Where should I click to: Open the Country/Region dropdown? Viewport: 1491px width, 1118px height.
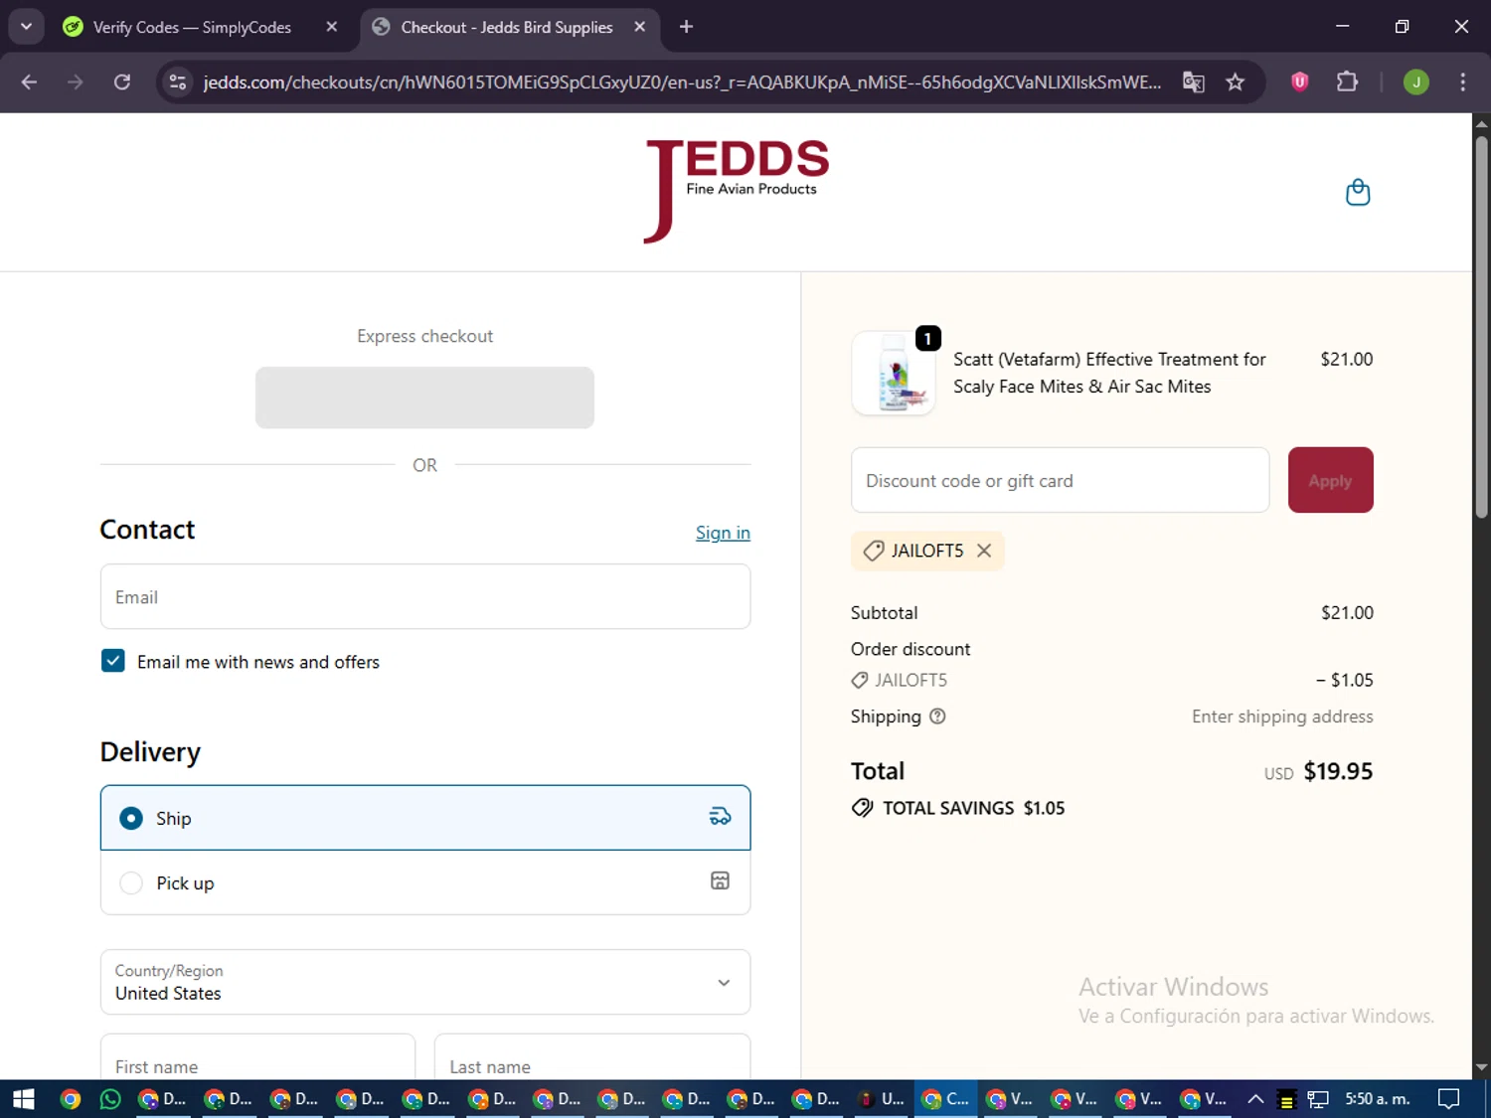tap(425, 982)
